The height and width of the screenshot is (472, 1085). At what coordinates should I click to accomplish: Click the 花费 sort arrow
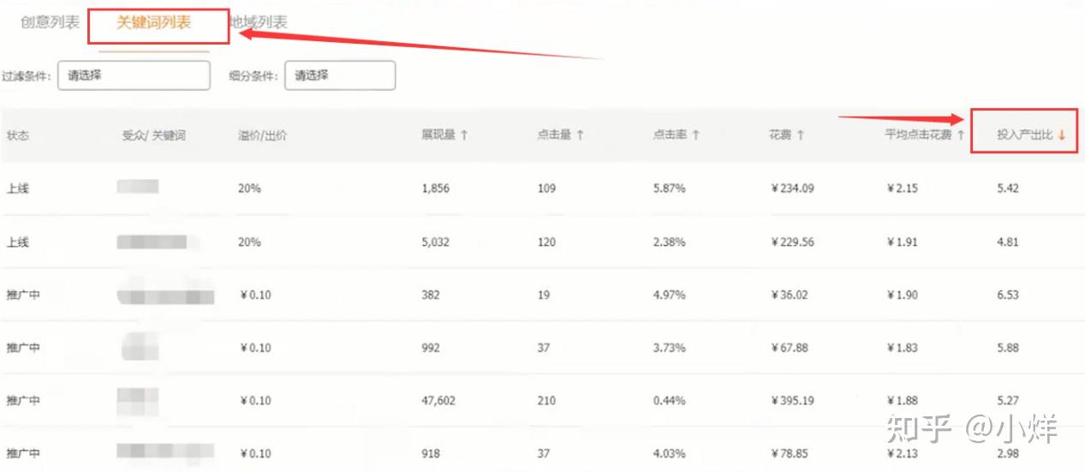pyautogui.click(x=800, y=135)
